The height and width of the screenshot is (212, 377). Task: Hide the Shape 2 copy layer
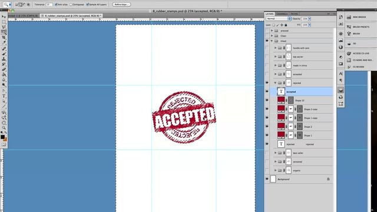(267, 109)
